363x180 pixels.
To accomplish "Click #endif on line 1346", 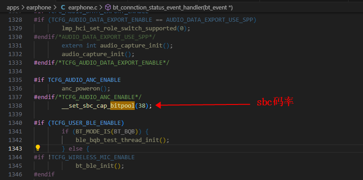I will pyautogui.click(x=44, y=174).
